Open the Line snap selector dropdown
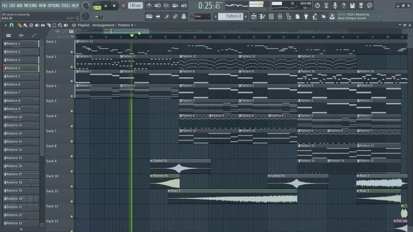The image size is (413, 232). click(x=202, y=16)
